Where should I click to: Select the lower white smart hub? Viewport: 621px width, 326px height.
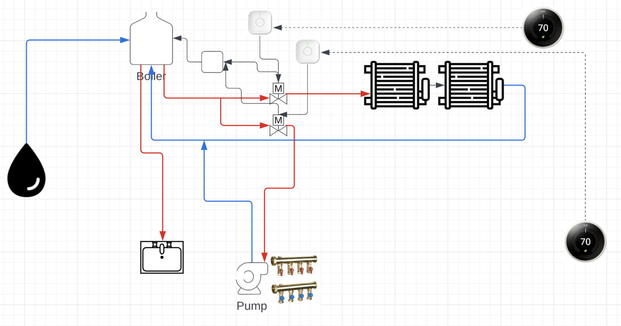(307, 51)
